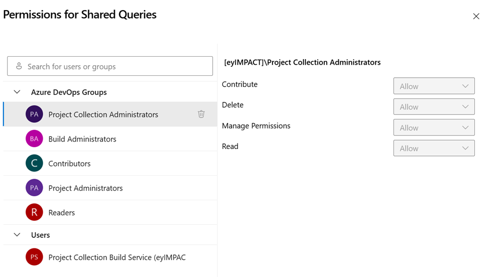Image resolution: width=490 pixels, height=277 pixels.
Task: Click the Permissions for Shared Queries title
Action: 80,15
